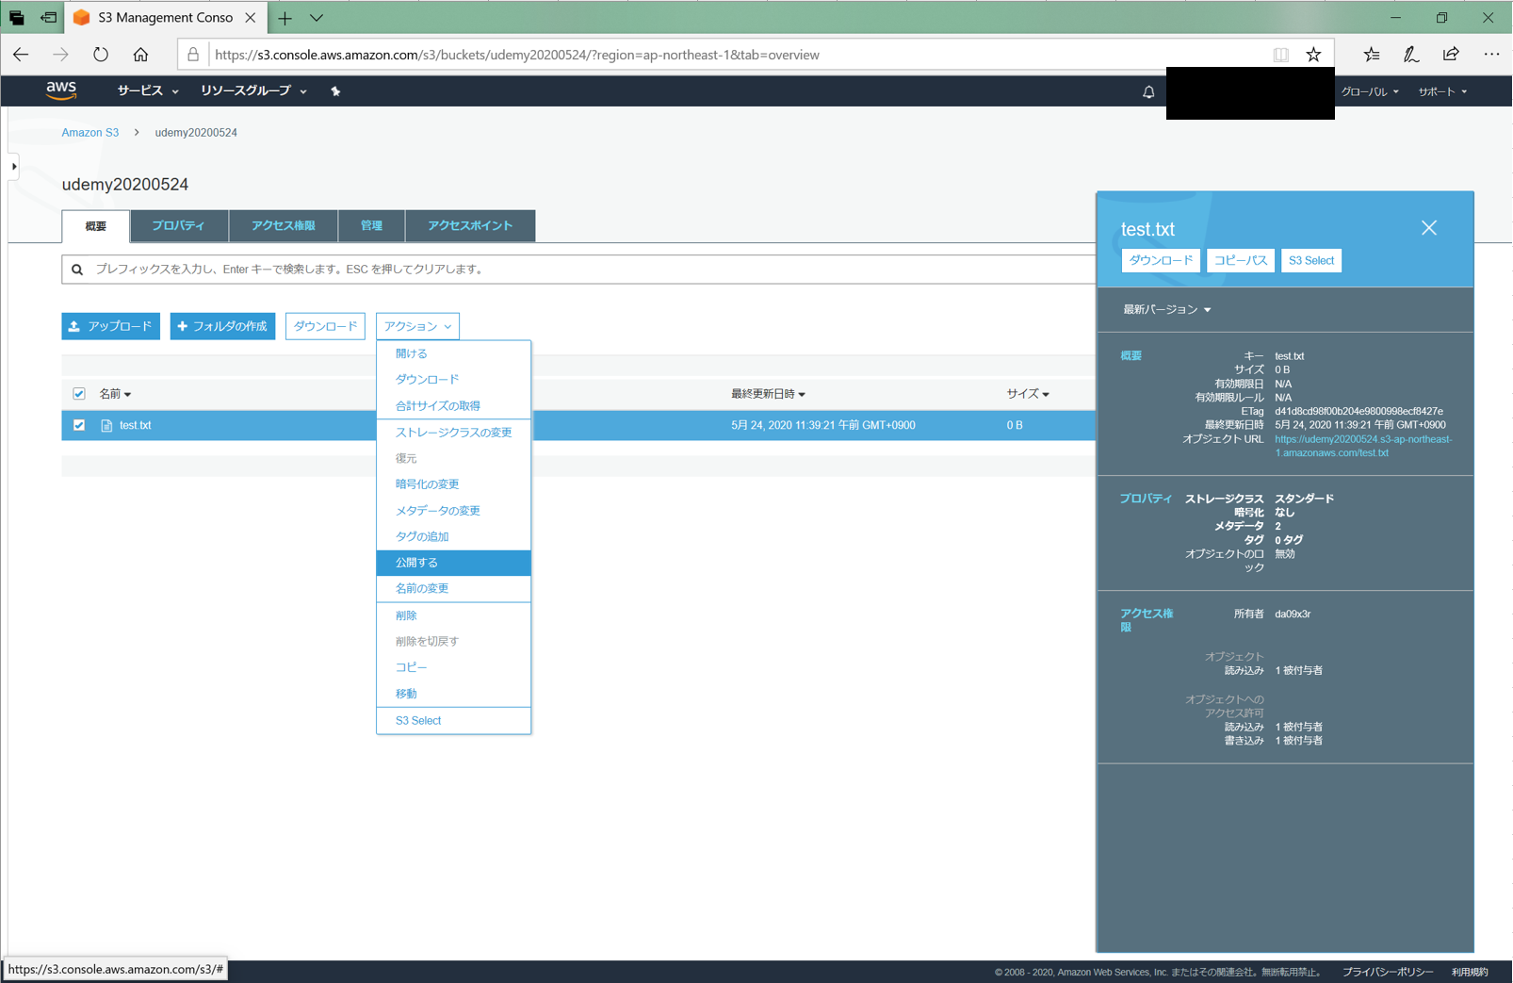
Task: Click the フォルダの作成 button
Action: pos(222,326)
